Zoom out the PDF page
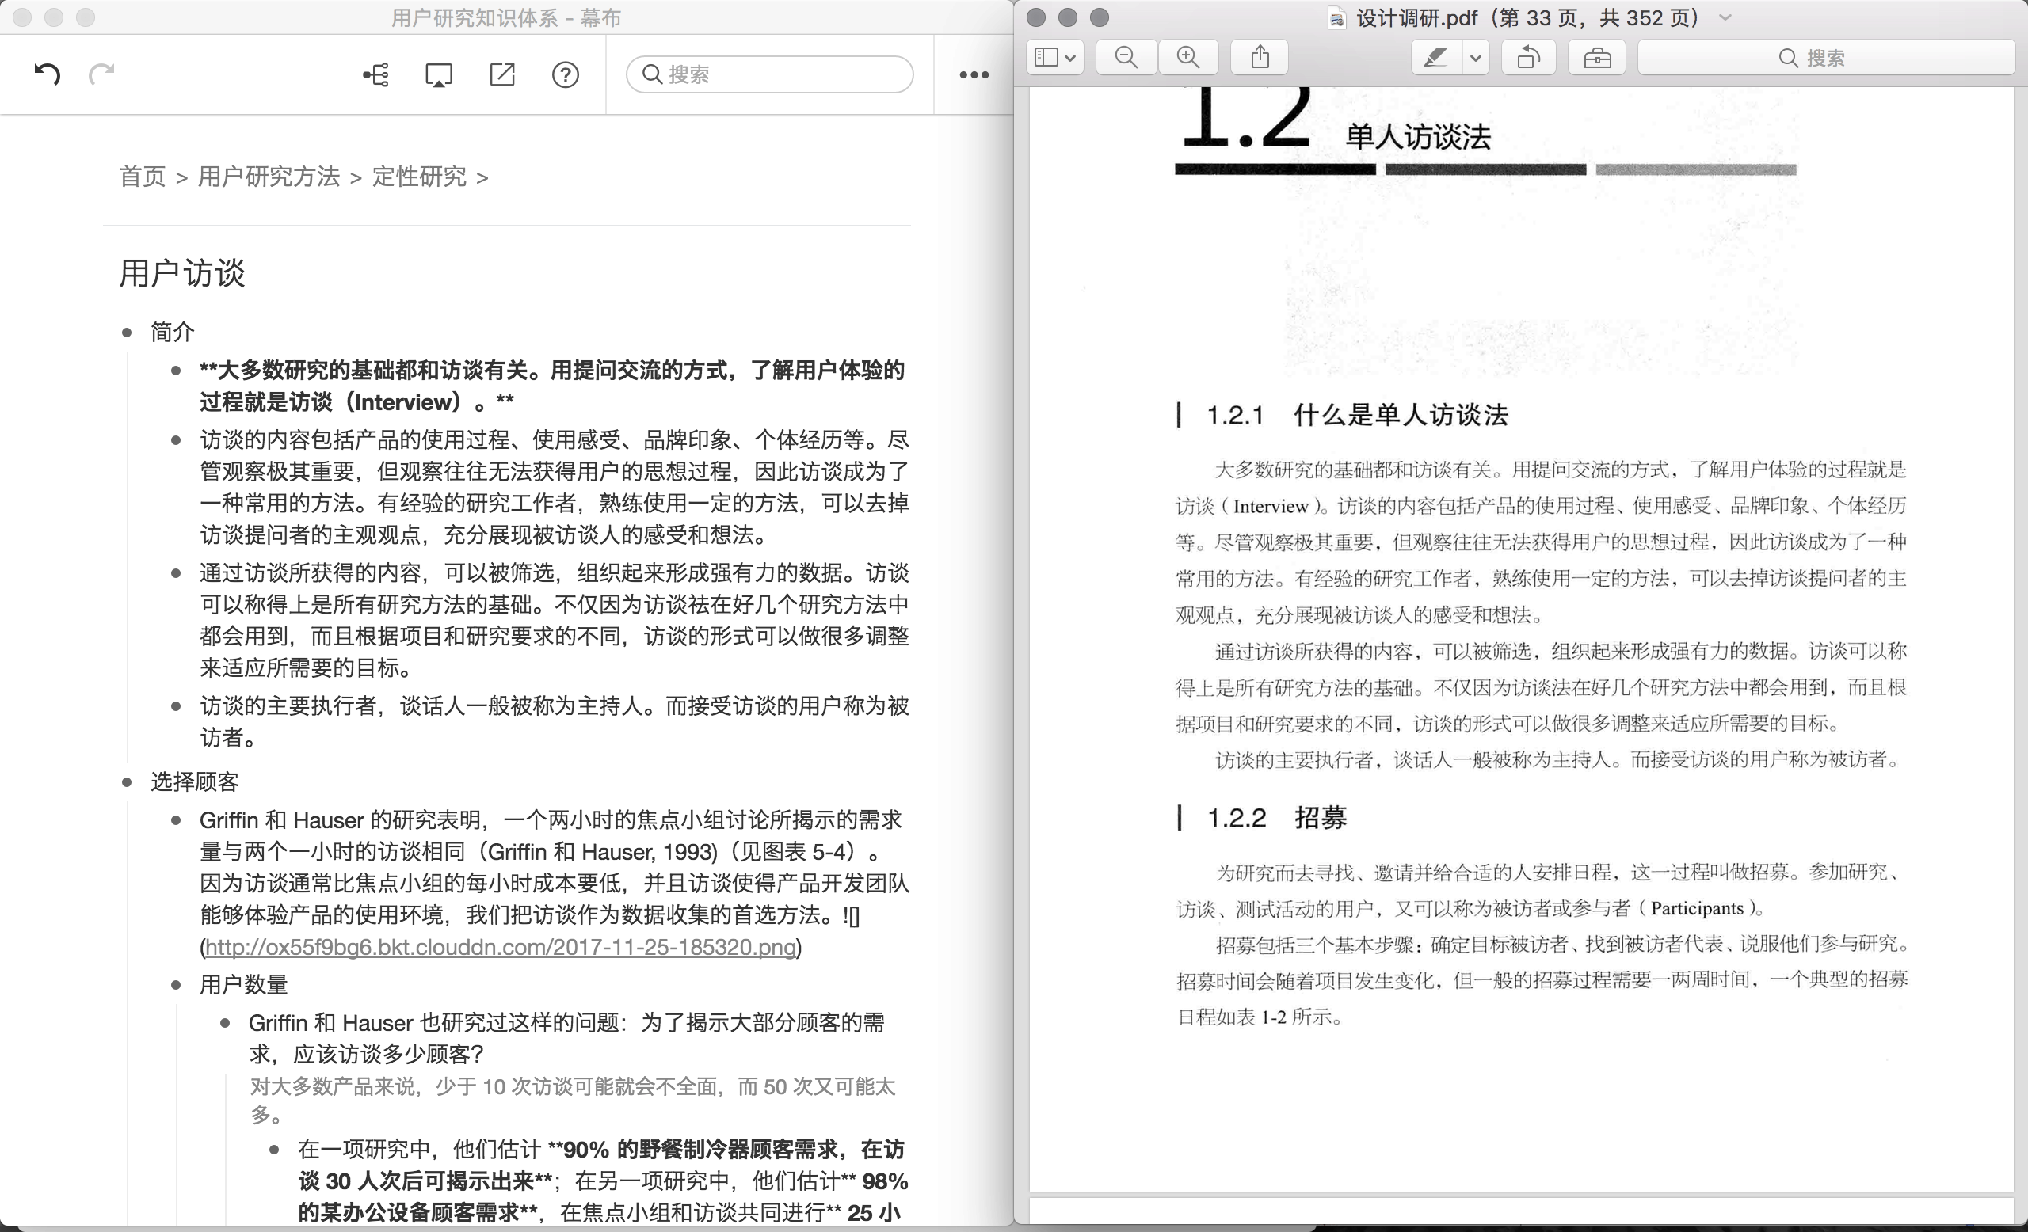The image size is (2028, 1232). [1125, 57]
